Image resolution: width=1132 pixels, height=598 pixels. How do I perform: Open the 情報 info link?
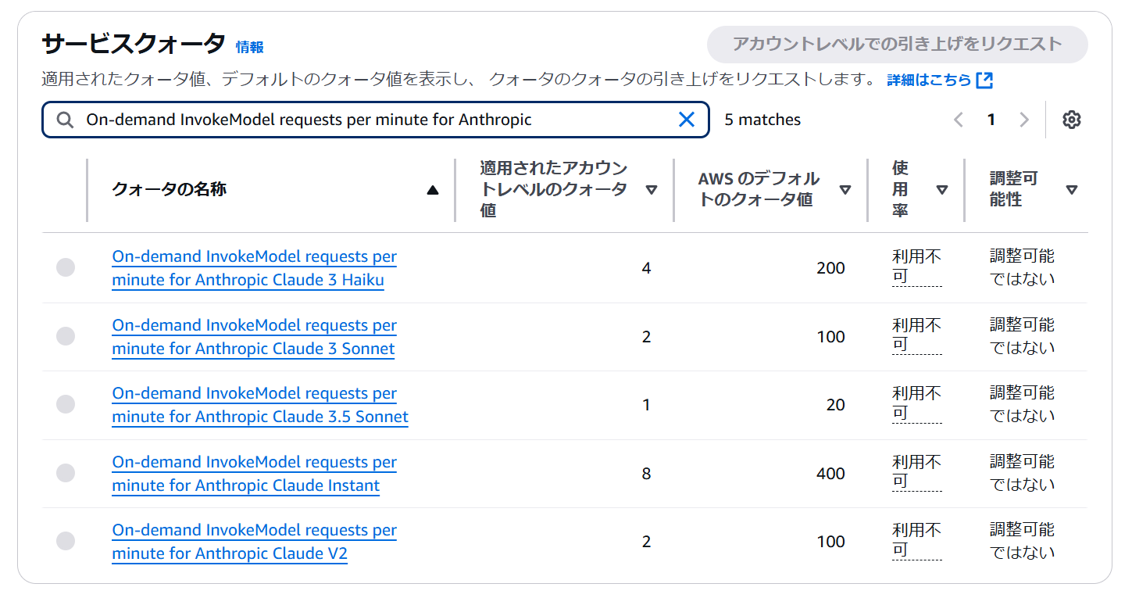coord(250,47)
